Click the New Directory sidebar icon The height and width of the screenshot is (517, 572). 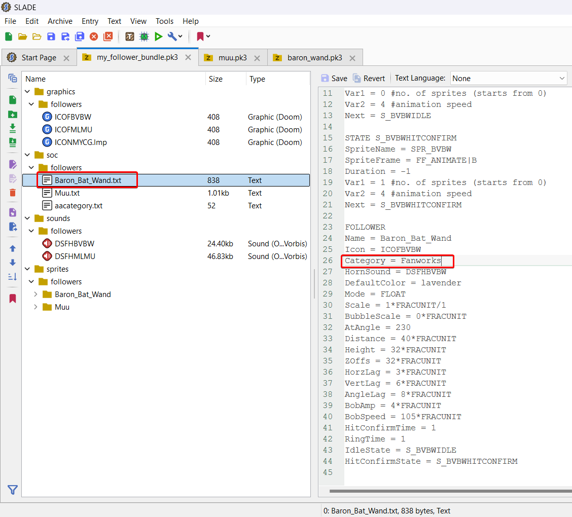12,115
